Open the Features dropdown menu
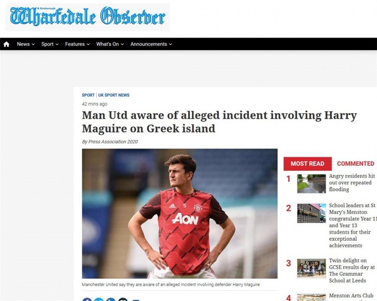Image resolution: width=377 pixels, height=301 pixels. point(78,44)
